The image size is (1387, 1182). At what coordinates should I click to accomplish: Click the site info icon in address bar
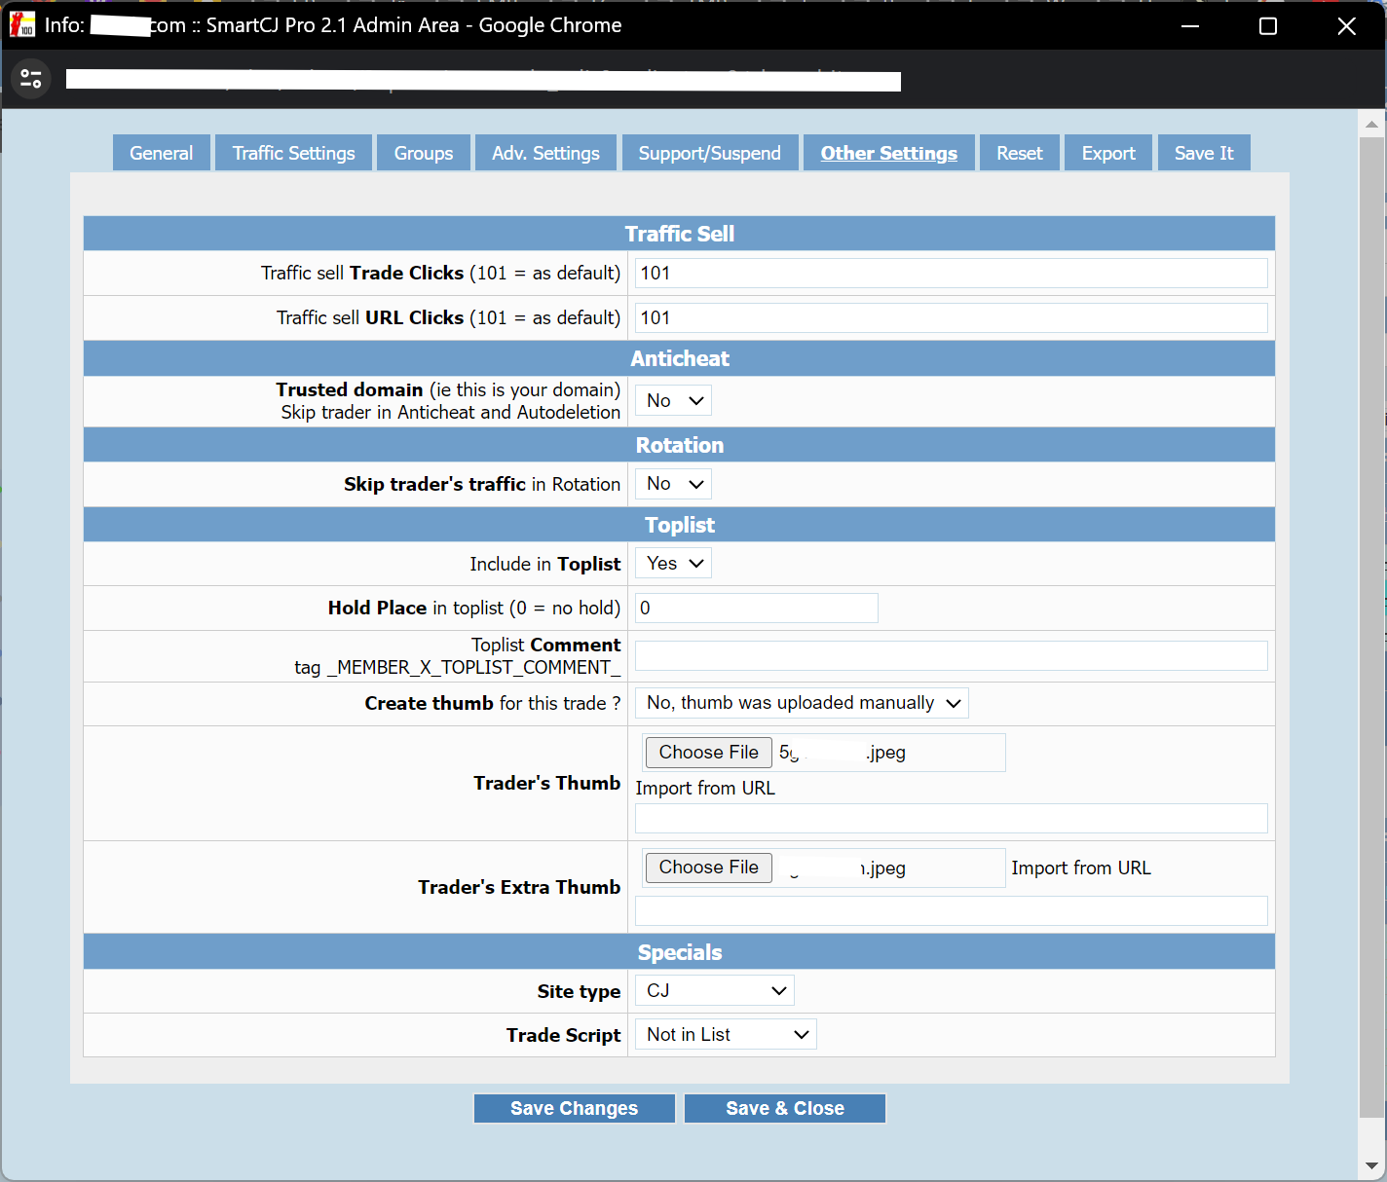(31, 79)
